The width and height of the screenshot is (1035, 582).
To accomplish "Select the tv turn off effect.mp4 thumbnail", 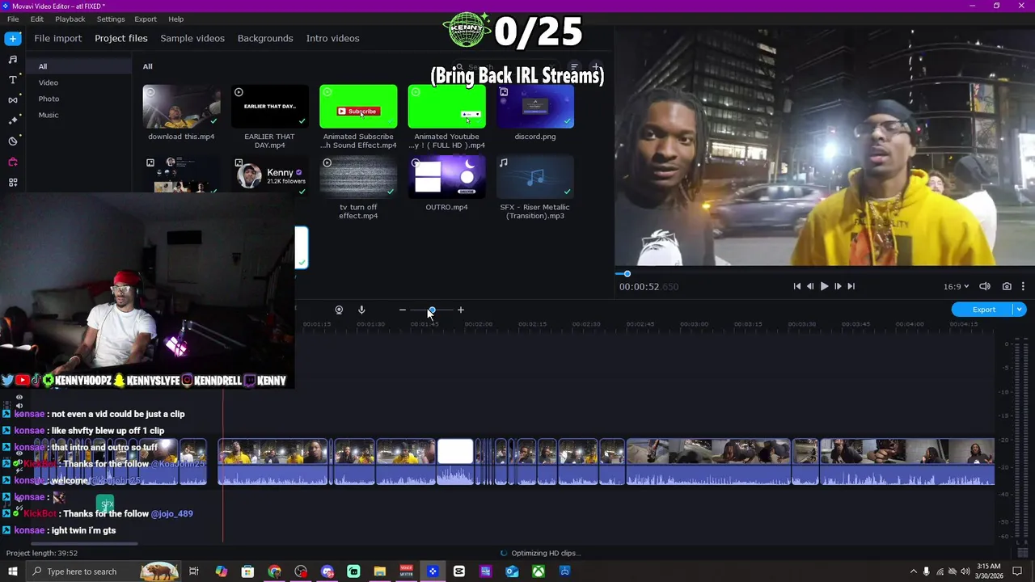I will click(358, 178).
